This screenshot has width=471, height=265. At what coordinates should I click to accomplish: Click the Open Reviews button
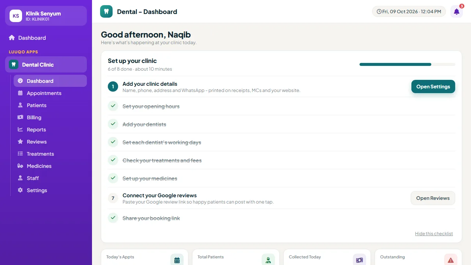point(433,198)
